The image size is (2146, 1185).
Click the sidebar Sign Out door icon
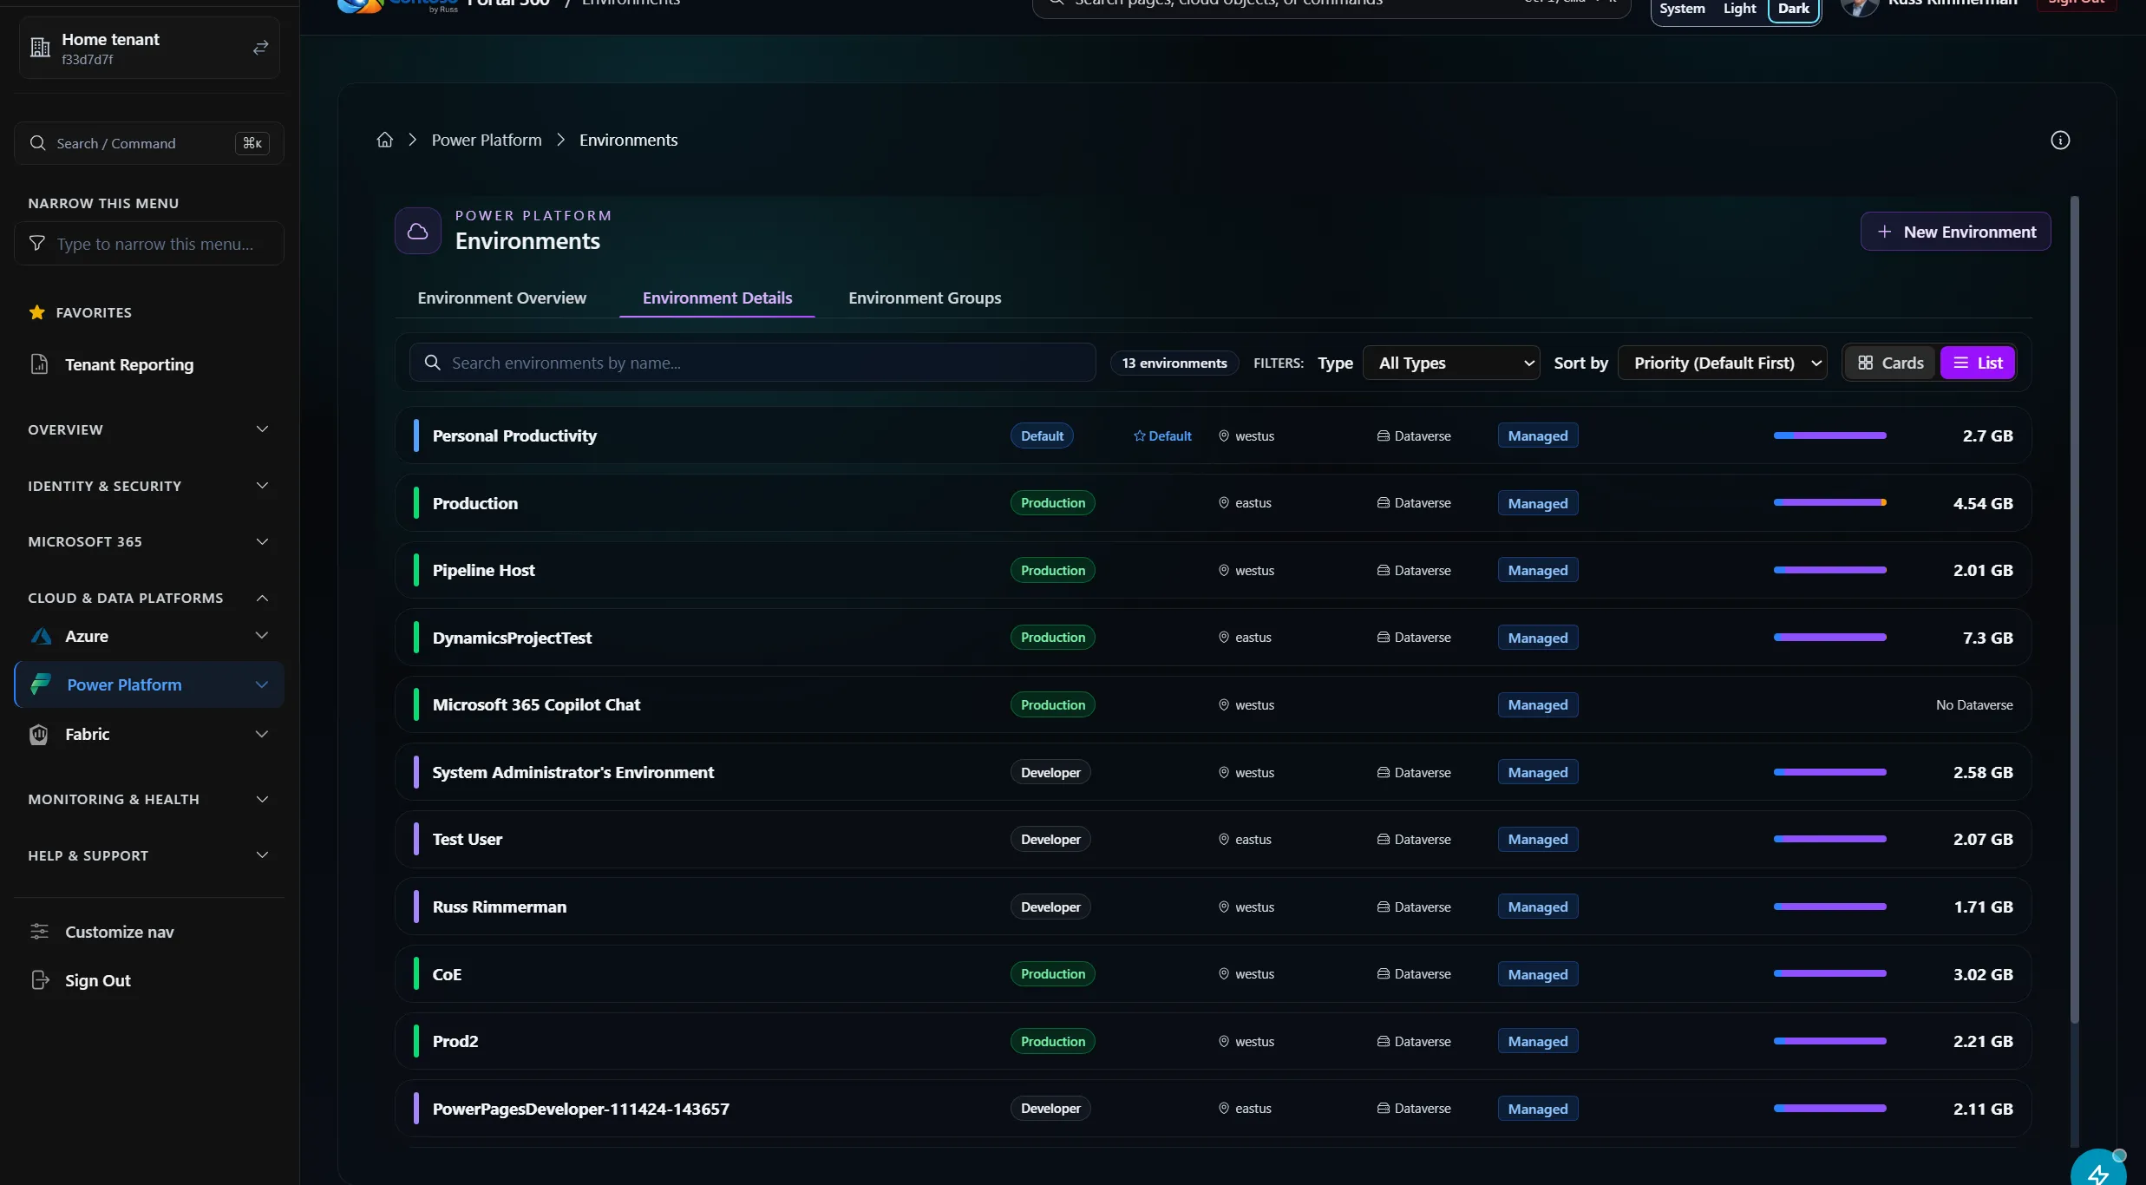pyautogui.click(x=40, y=980)
